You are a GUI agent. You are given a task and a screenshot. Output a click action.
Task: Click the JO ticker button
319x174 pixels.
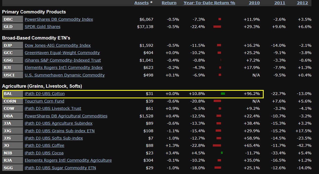point(12,145)
